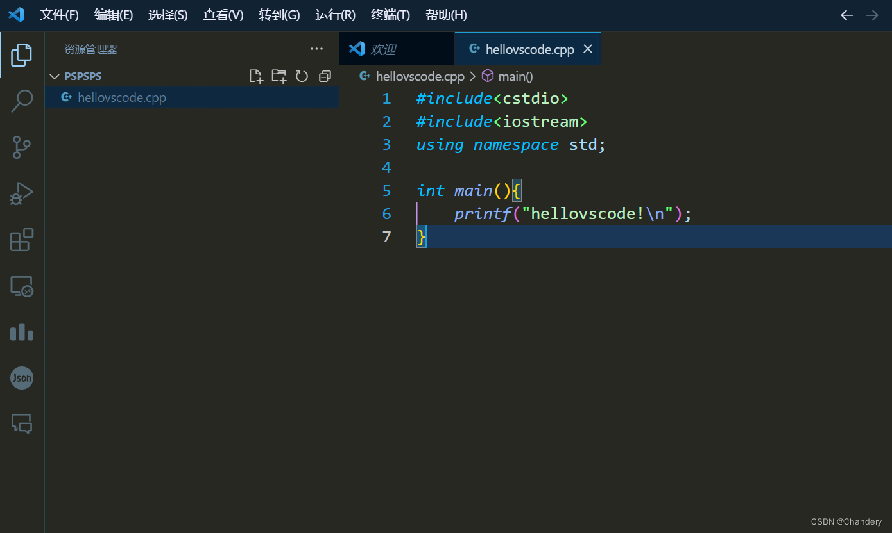Click the VS Code logo icon
The width and height of the screenshot is (892, 533).
(16, 15)
